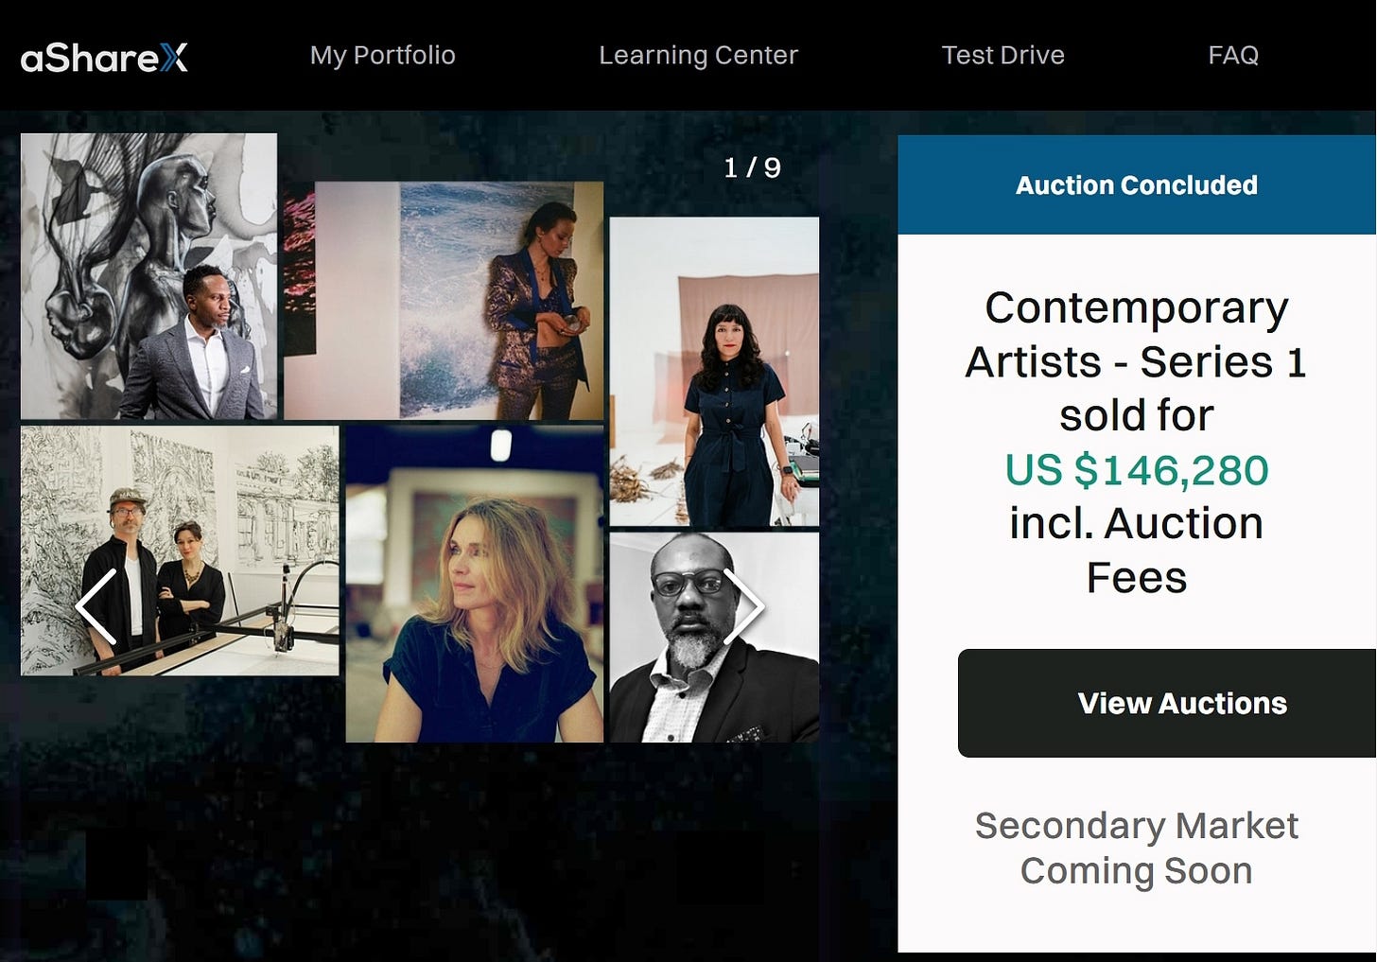Click Contemporary Artists - Series 1 title
Viewport: 1377px width, 962px height.
click(1137, 335)
